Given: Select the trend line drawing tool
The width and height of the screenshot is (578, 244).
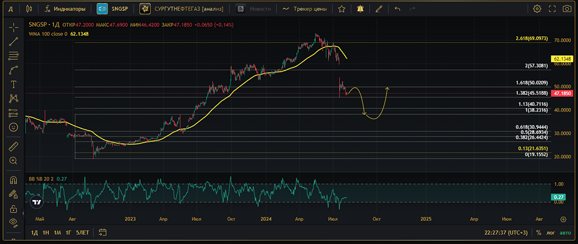Looking at the screenshot, I should click(13, 41).
